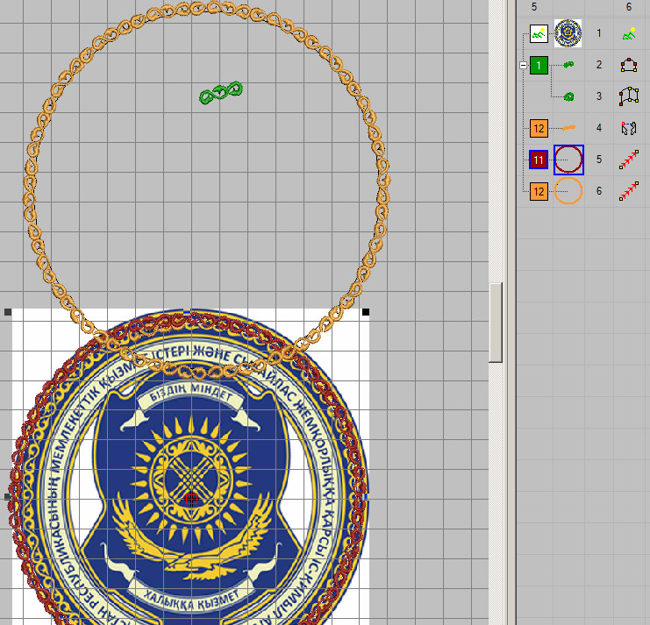The width and height of the screenshot is (650, 625).
Task: Click the top-right black selection handle of the bitmap
Action: 366,312
